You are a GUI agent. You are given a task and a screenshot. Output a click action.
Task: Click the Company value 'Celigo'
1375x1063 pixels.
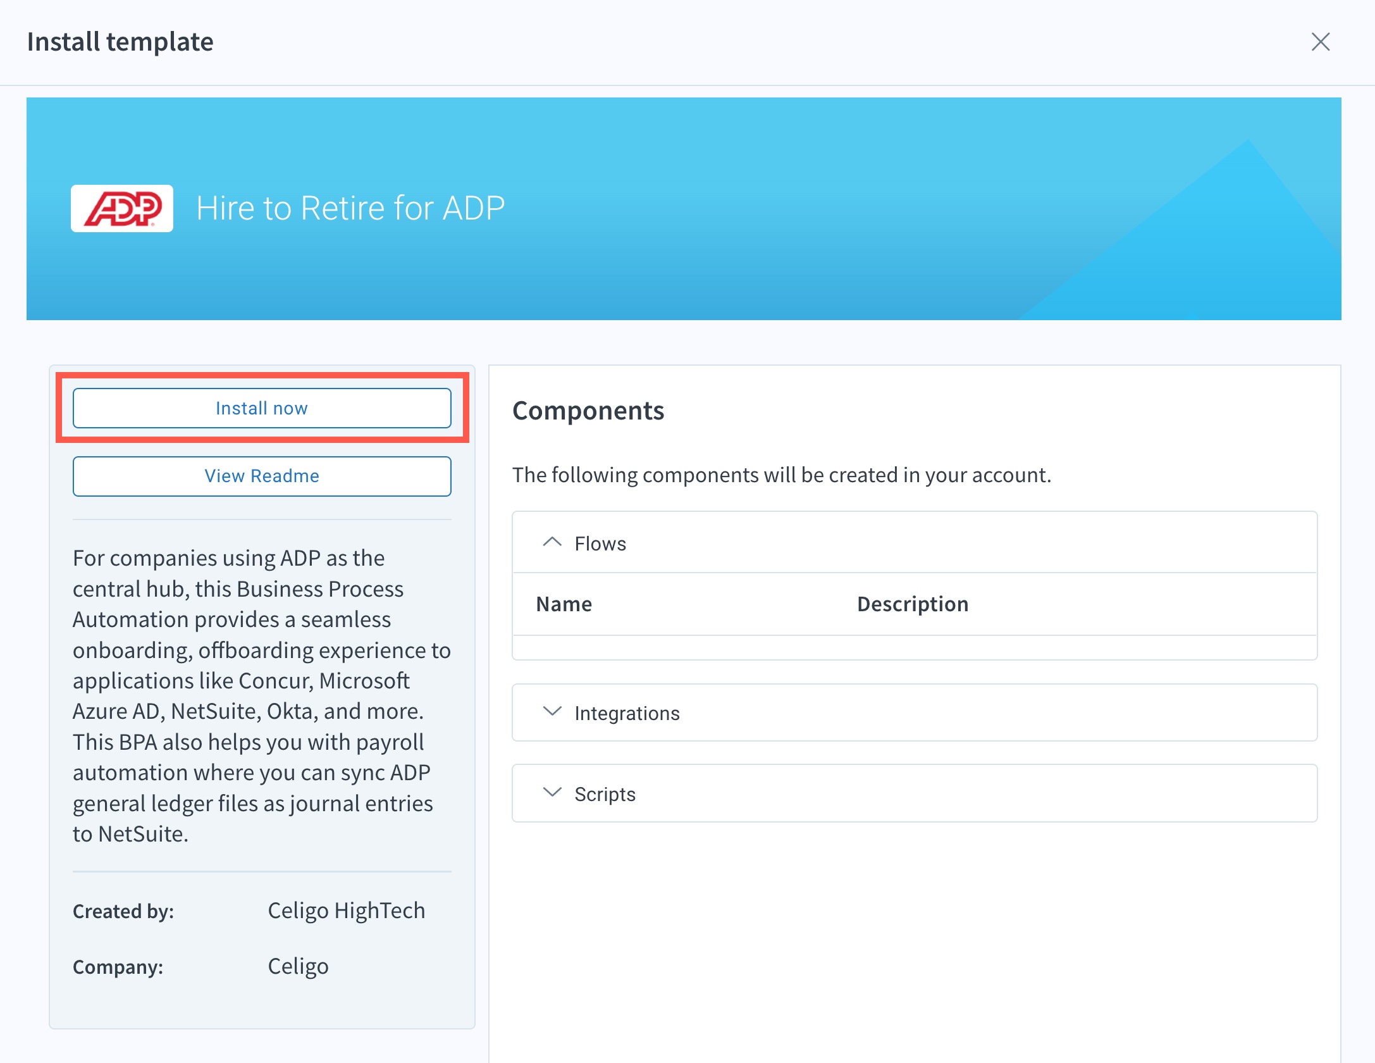coord(298,966)
